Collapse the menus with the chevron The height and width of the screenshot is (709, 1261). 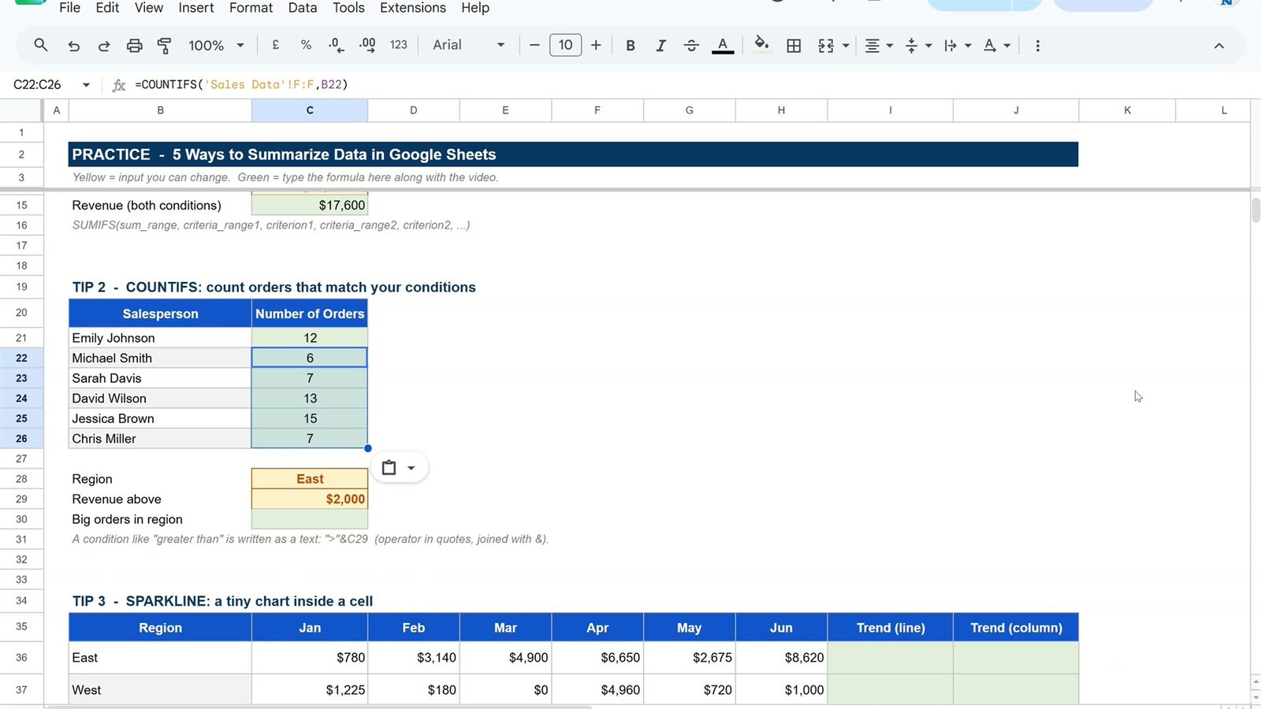[x=1218, y=46]
